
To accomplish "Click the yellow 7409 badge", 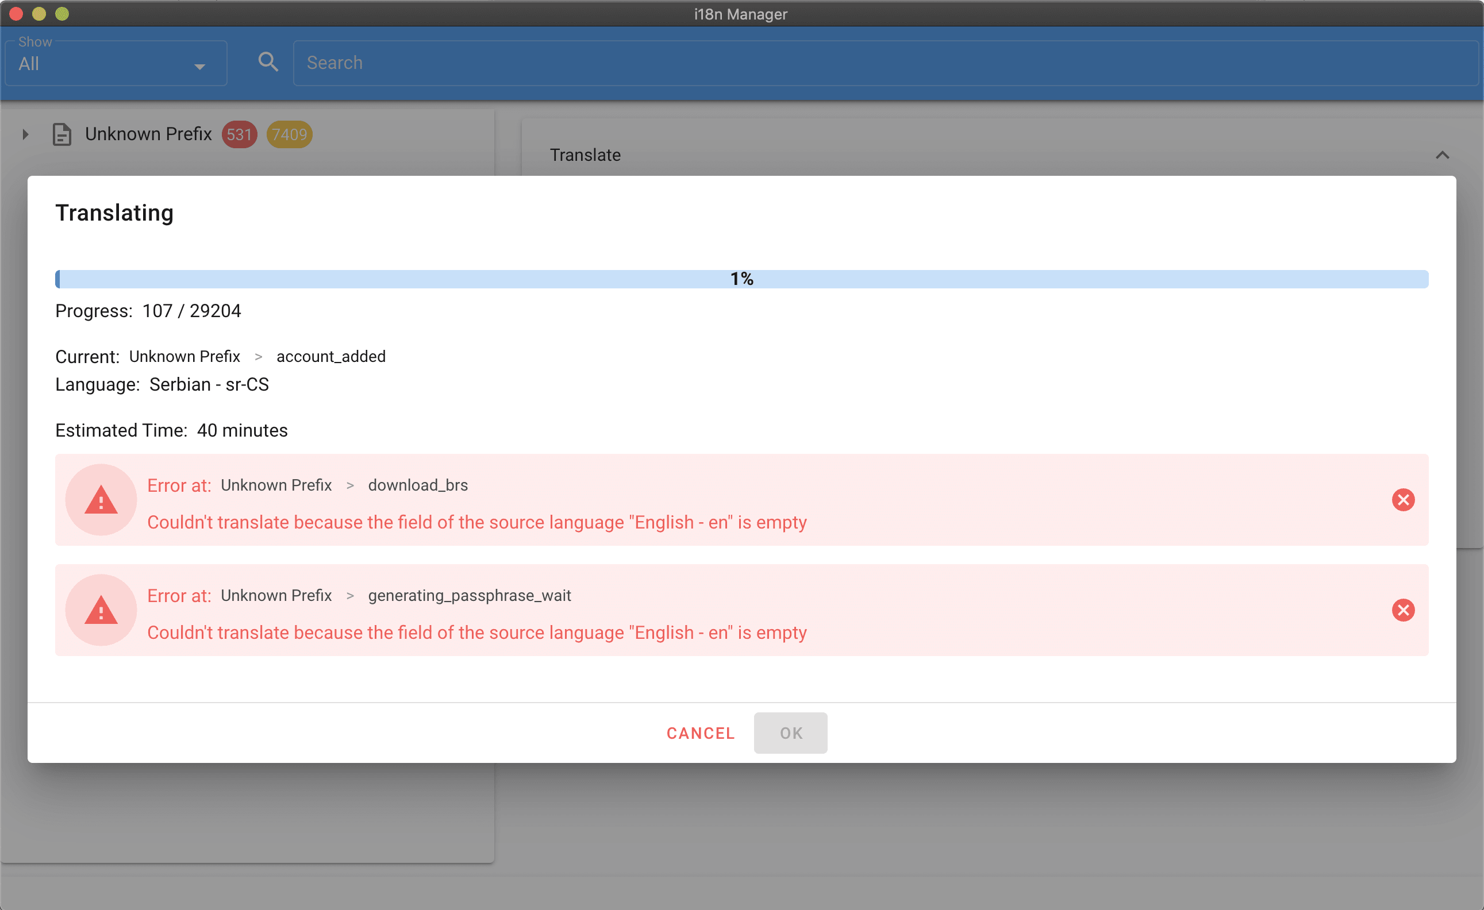I will tap(289, 134).
